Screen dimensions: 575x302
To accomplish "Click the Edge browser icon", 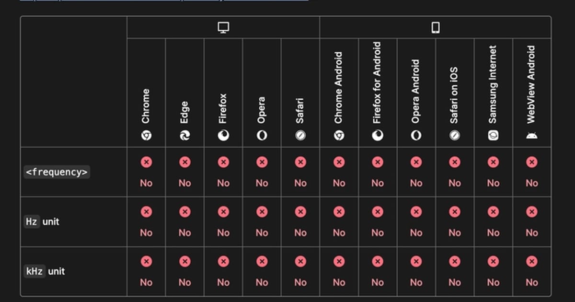I will [184, 135].
